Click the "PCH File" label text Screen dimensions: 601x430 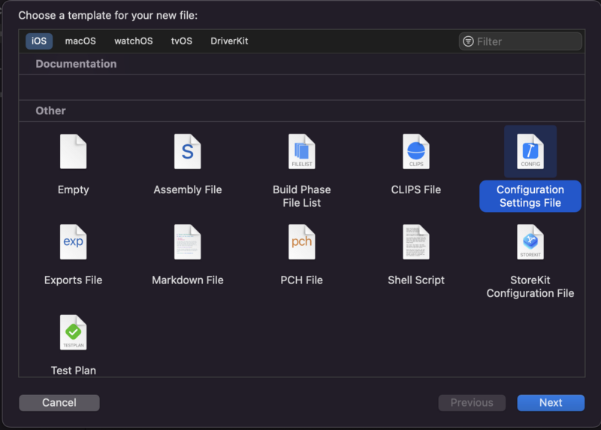pyautogui.click(x=302, y=280)
